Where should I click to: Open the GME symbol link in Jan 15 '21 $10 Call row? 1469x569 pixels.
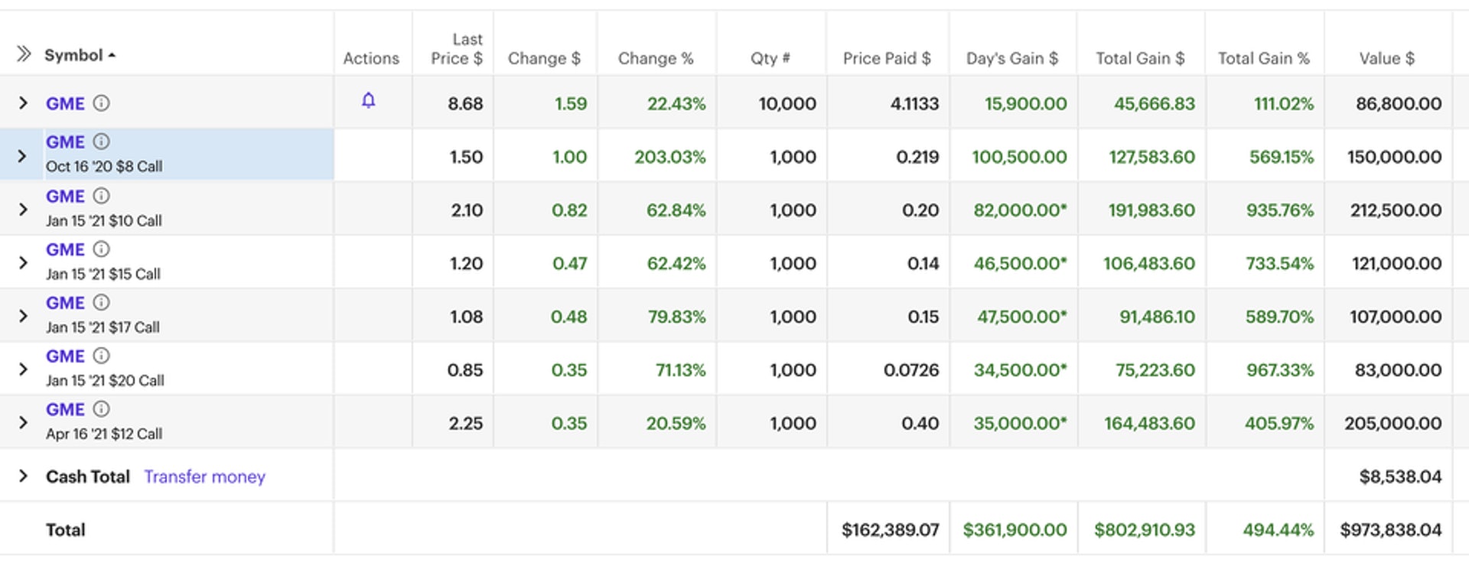point(65,197)
